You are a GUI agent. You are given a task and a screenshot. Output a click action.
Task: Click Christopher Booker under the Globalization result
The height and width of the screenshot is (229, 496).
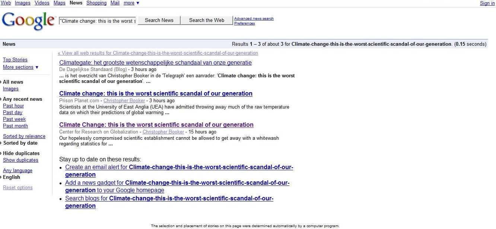click(163, 132)
